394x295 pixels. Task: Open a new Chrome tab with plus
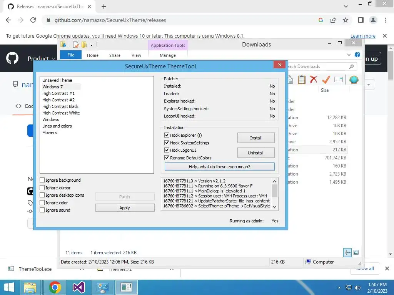[104, 7]
